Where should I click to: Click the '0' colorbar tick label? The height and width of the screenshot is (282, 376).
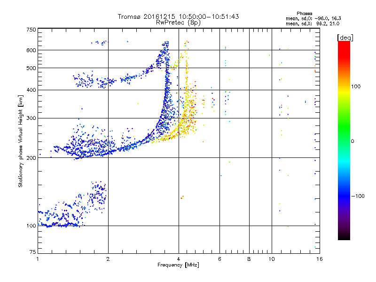[x=352, y=141]
